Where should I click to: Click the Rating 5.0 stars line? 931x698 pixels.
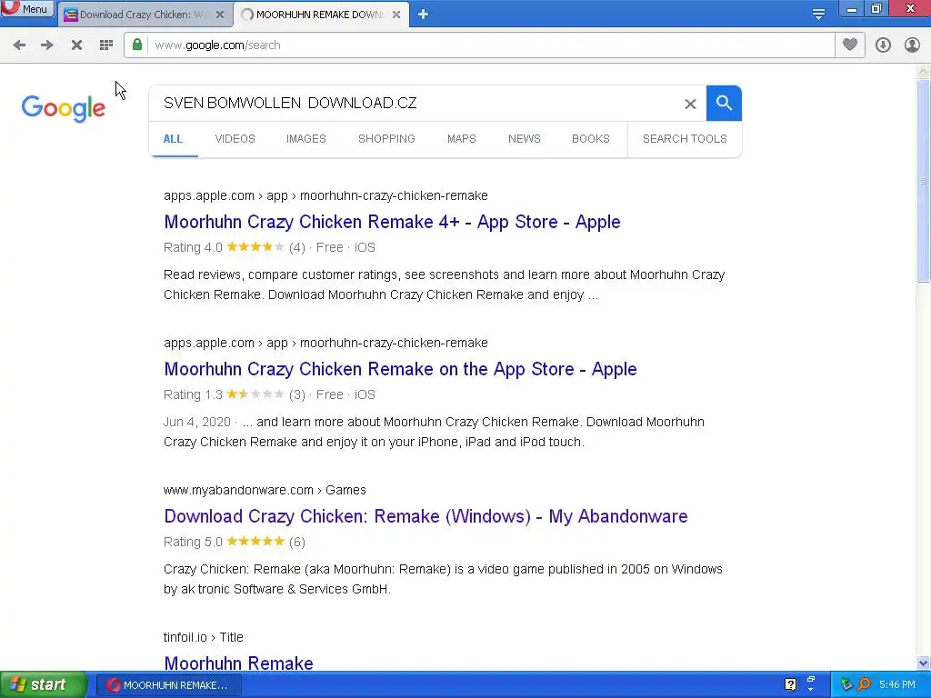(x=235, y=542)
